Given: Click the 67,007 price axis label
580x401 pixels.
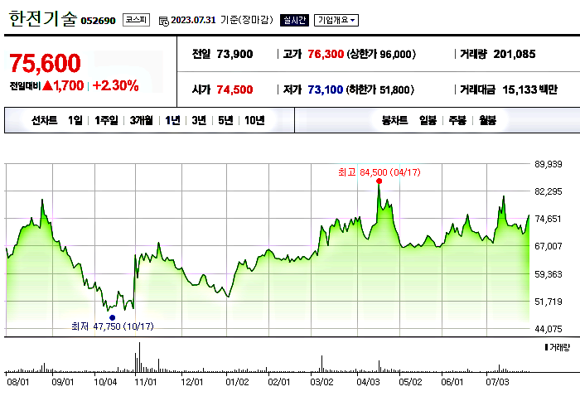Looking at the screenshot, I should point(549,246).
